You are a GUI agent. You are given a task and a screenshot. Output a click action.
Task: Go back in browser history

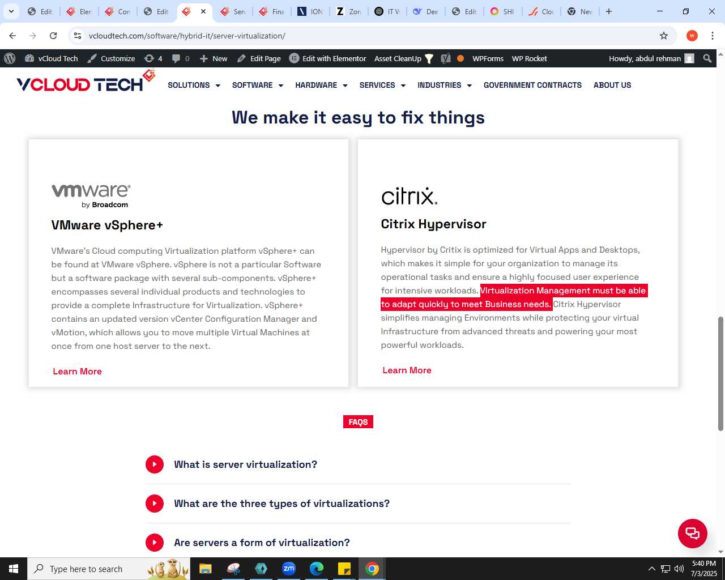(x=12, y=36)
